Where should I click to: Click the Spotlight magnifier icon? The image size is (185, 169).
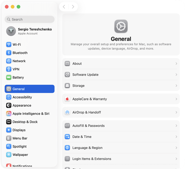[x=9, y=146]
